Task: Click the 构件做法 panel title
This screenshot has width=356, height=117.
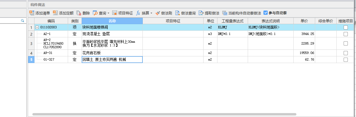Action: coord(38,5)
